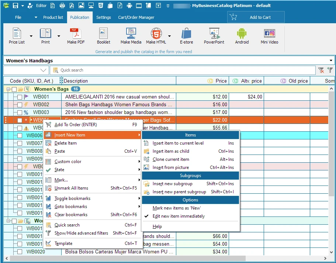Click the Old price column header
Viewport: 336px width, 263px height.
287,81
